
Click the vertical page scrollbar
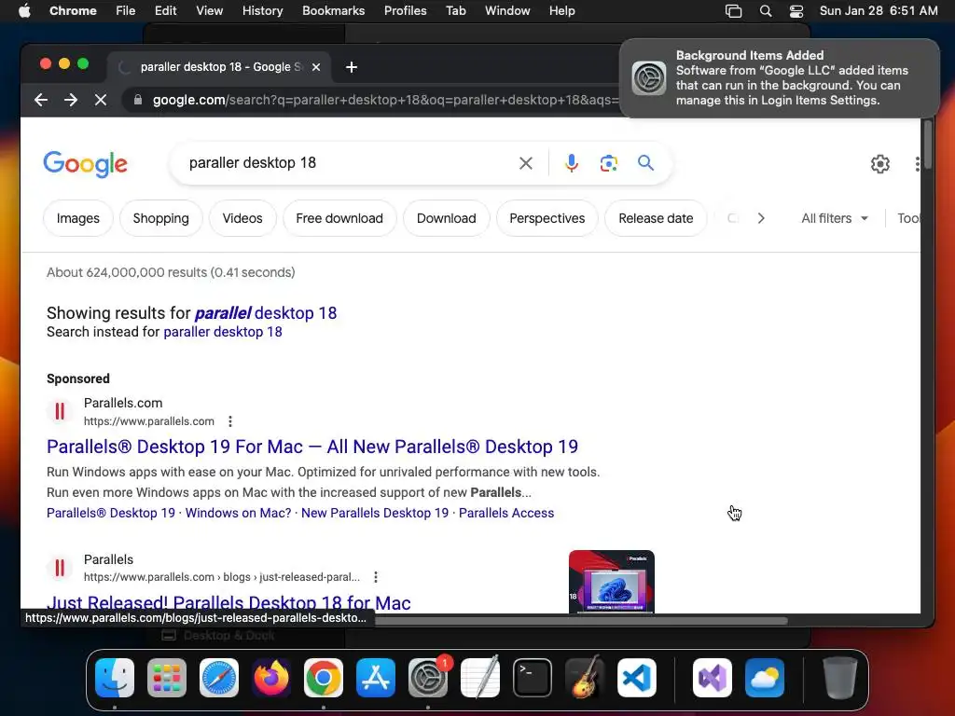tap(928, 145)
